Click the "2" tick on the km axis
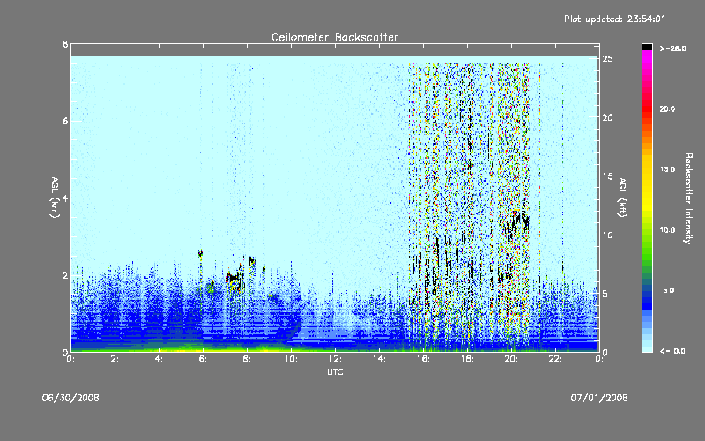 [65, 275]
